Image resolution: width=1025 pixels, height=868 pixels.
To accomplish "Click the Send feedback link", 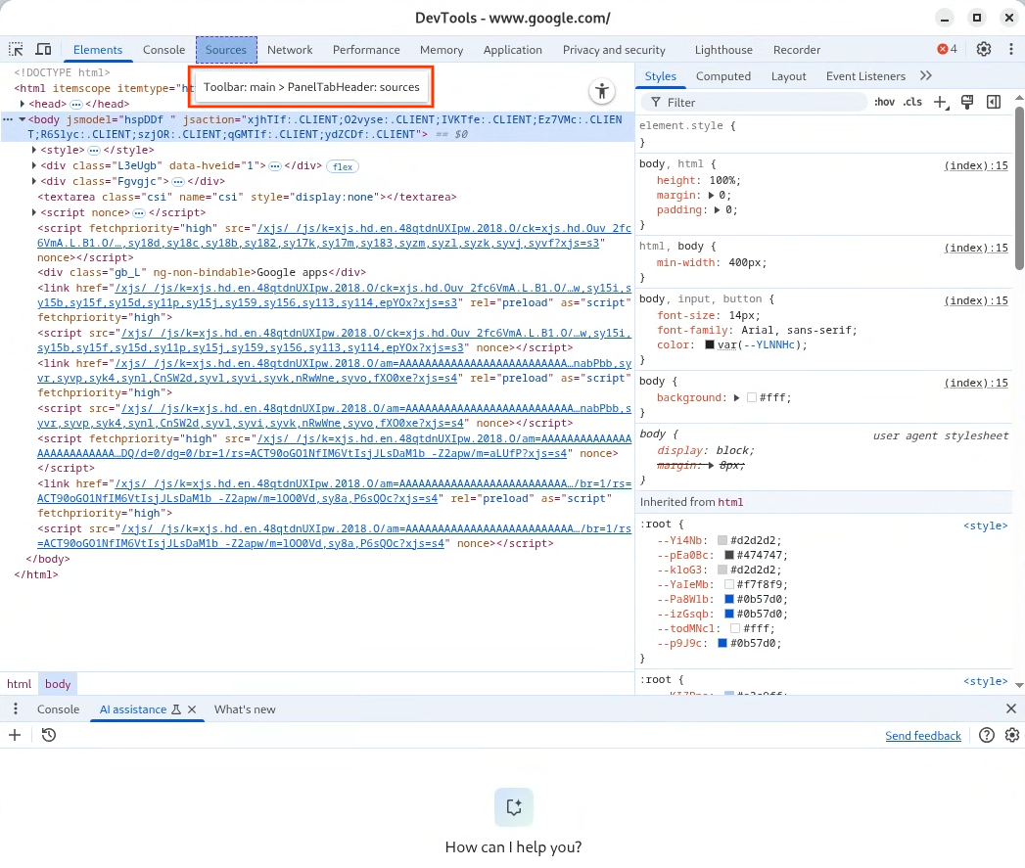I will pos(922,736).
